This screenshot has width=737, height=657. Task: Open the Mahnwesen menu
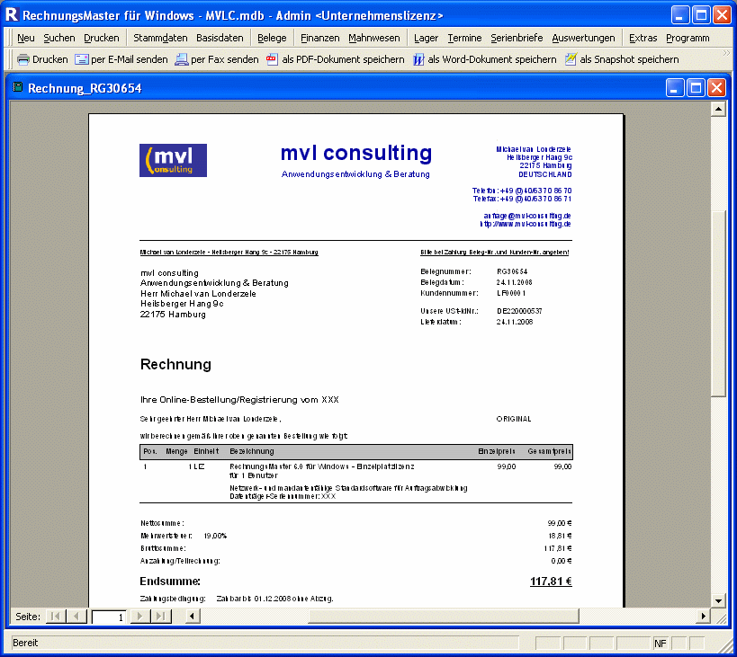pyautogui.click(x=374, y=38)
